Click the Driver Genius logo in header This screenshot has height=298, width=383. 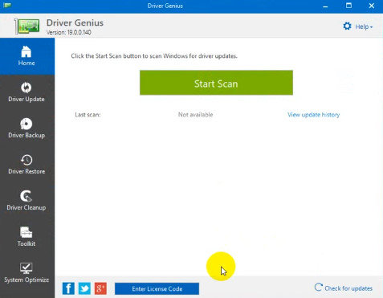27,27
